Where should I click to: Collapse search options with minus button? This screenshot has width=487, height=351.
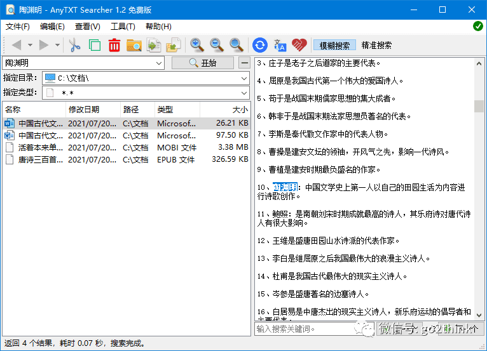coord(245,63)
